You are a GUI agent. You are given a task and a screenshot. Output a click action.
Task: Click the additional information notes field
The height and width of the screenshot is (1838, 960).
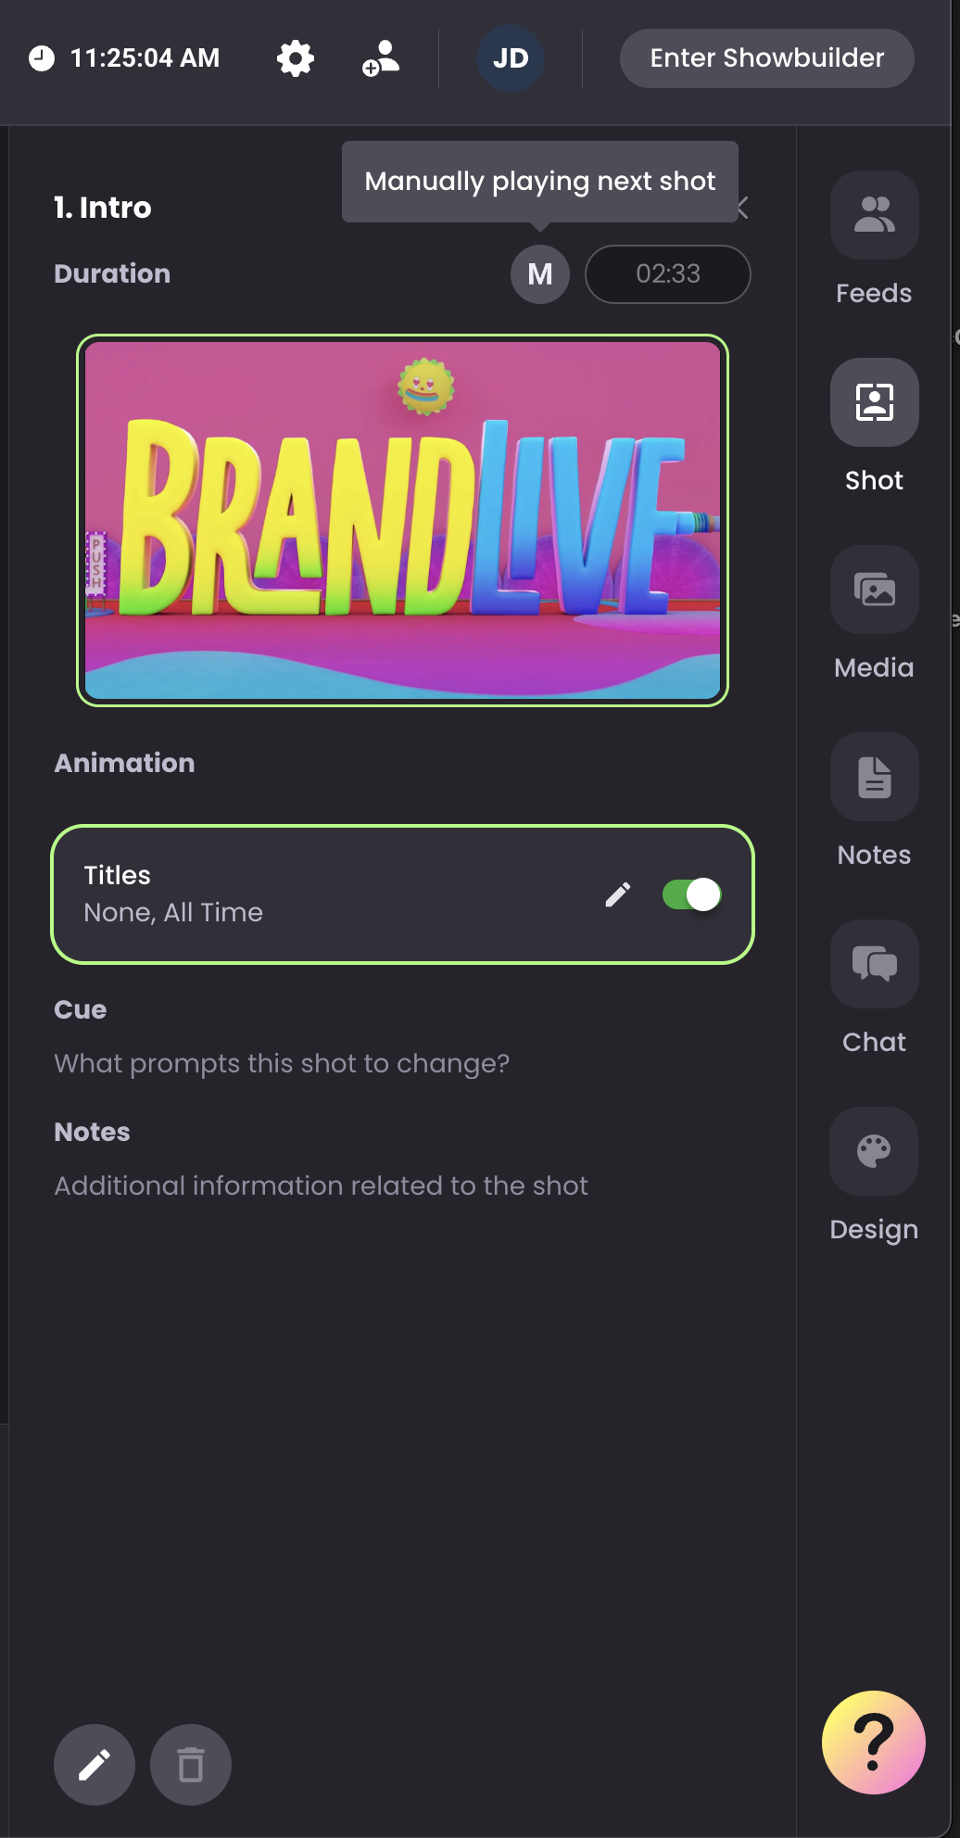coord(321,1185)
